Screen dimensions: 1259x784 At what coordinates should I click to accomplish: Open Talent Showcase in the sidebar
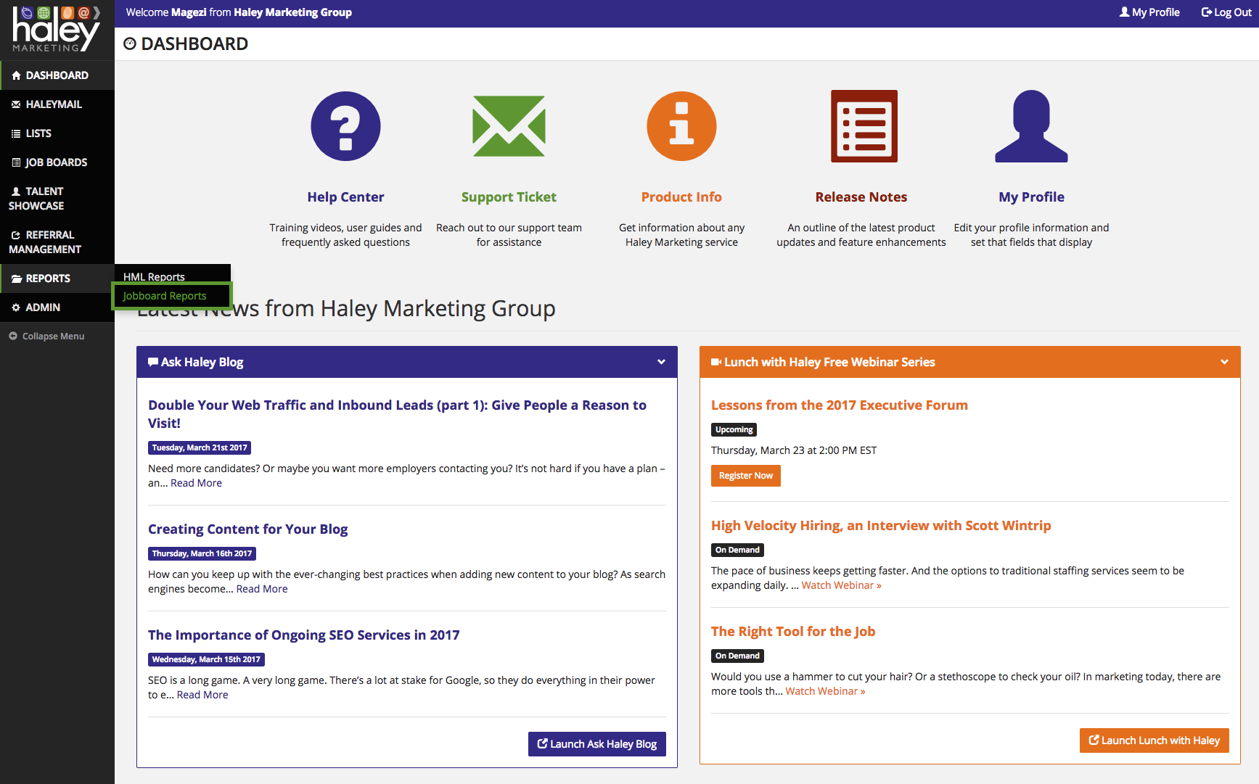pos(57,199)
